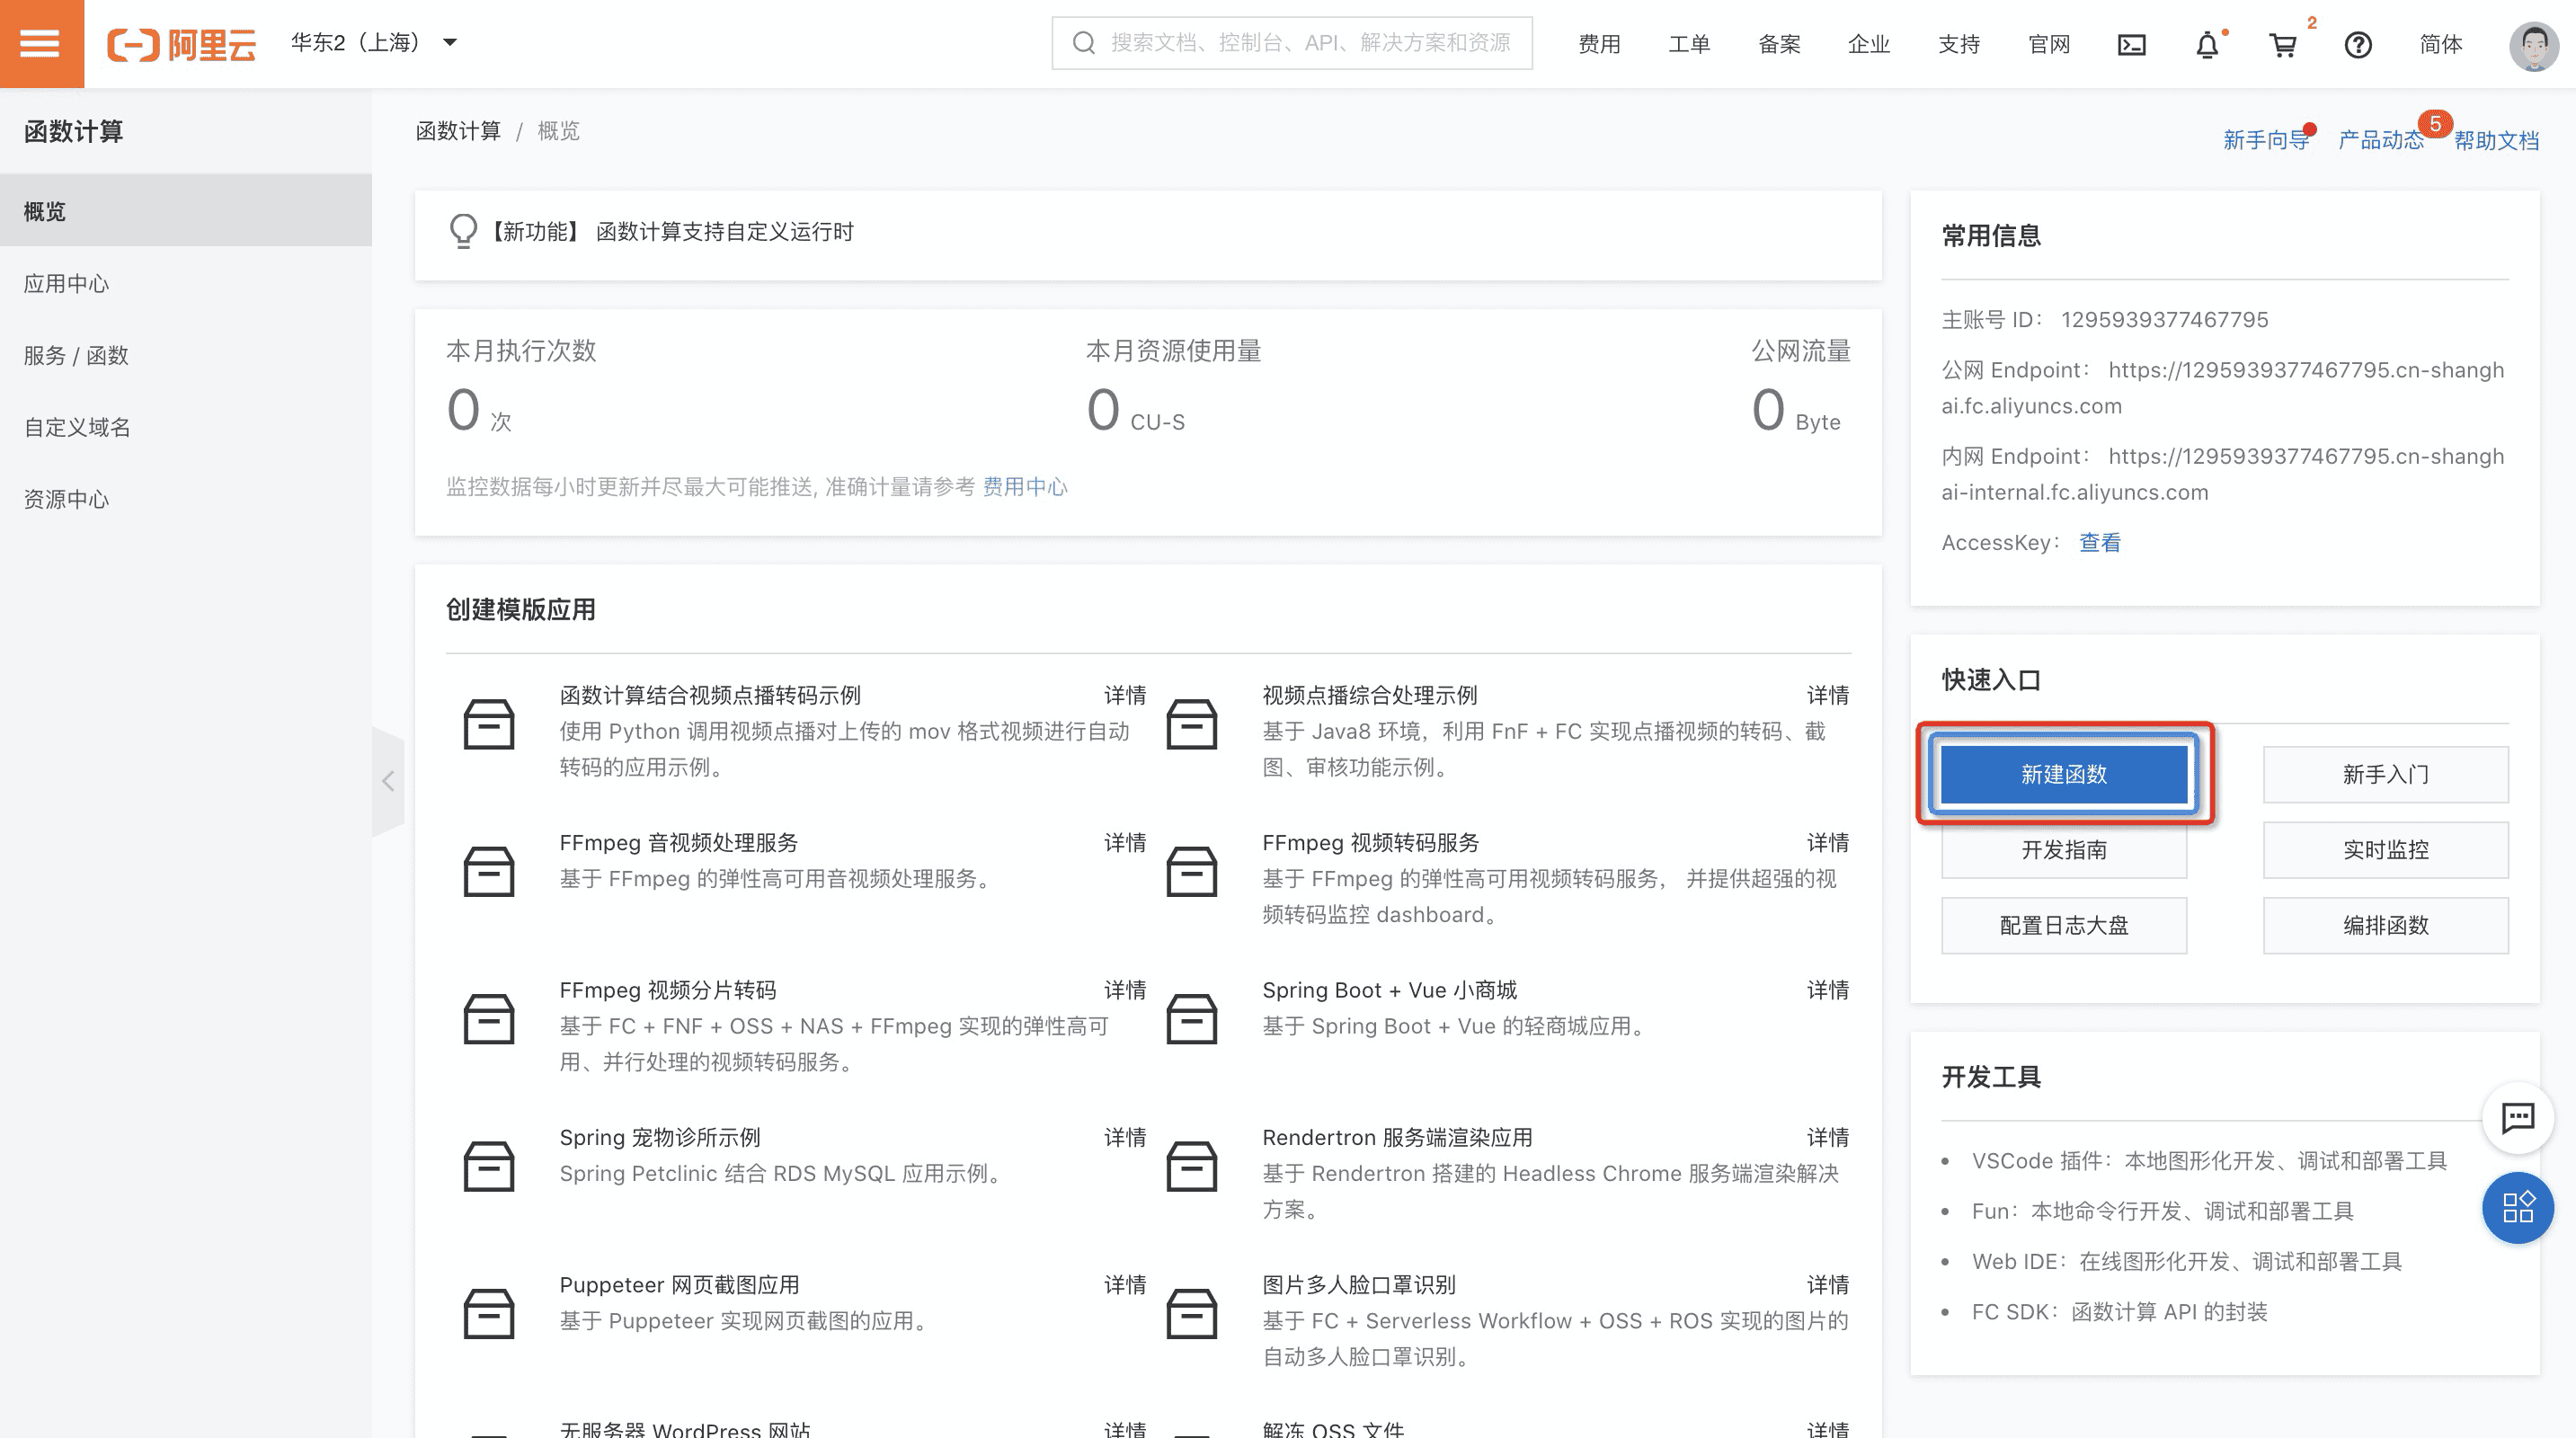Click the search box in top bar

pos(1291,43)
